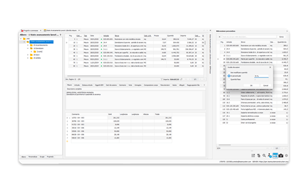Click the filter icon in Albero panel header
306x192 pixels.
click(61, 34)
